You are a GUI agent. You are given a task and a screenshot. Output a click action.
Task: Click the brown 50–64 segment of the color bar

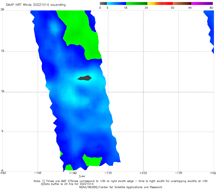[x=182, y=3]
